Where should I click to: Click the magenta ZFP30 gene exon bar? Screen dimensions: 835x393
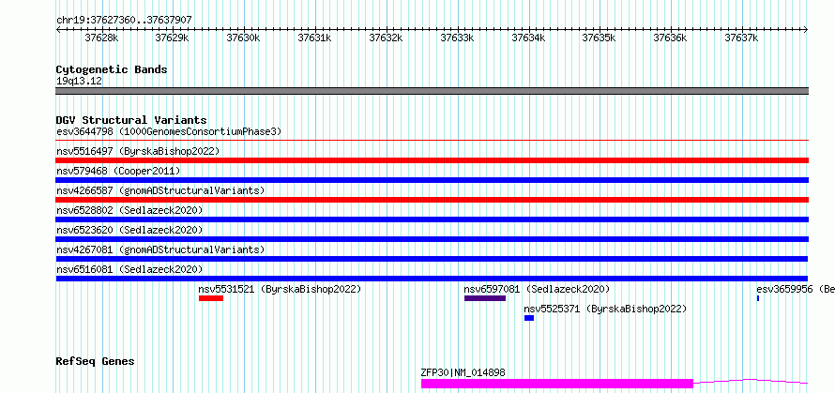click(x=557, y=384)
